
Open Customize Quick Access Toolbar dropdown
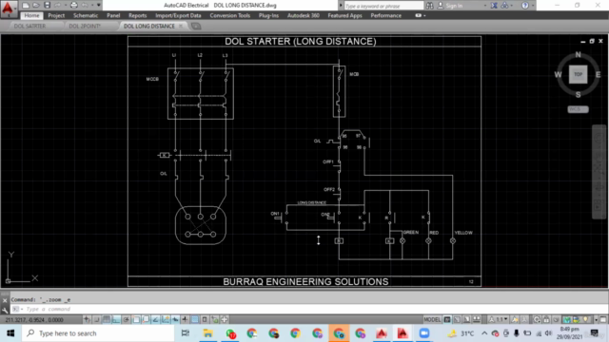point(99,6)
